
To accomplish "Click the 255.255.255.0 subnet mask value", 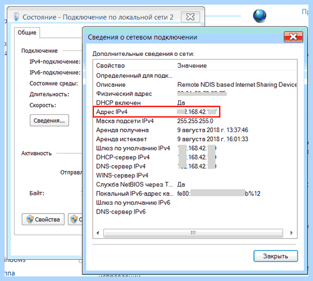I will pyautogui.click(x=195, y=121).
